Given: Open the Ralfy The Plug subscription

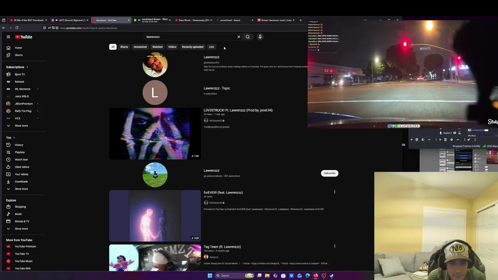Looking at the screenshot, I should (x=23, y=111).
